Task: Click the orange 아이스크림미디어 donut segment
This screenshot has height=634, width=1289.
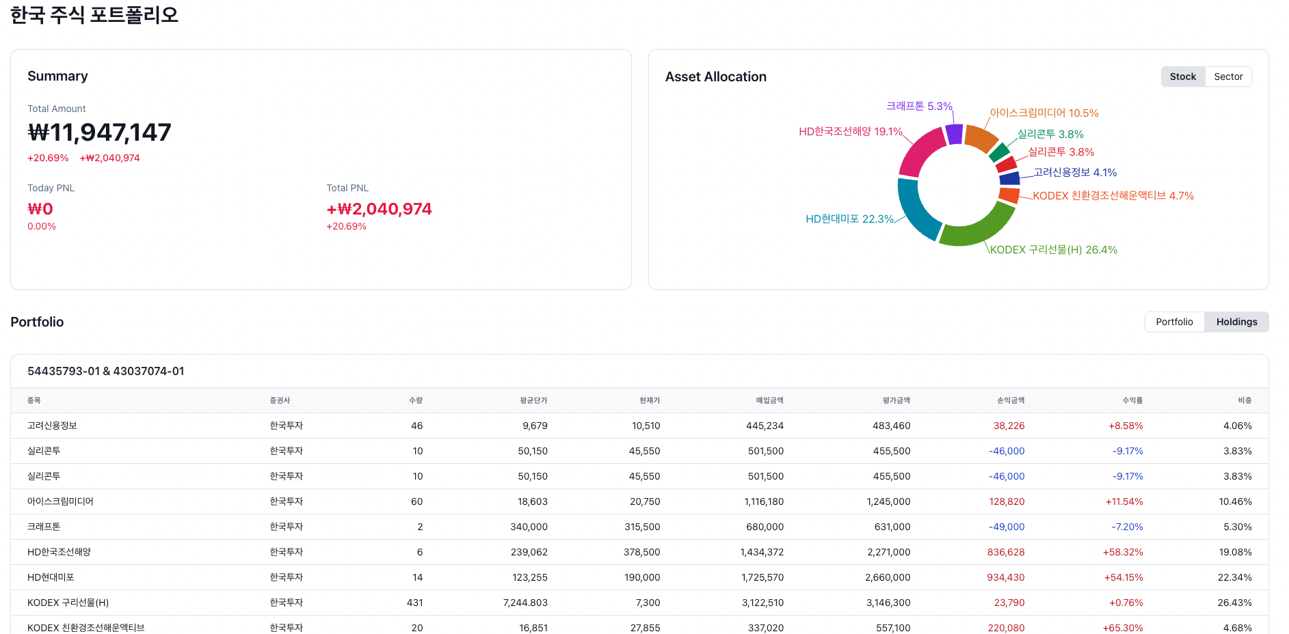Action: [981, 139]
